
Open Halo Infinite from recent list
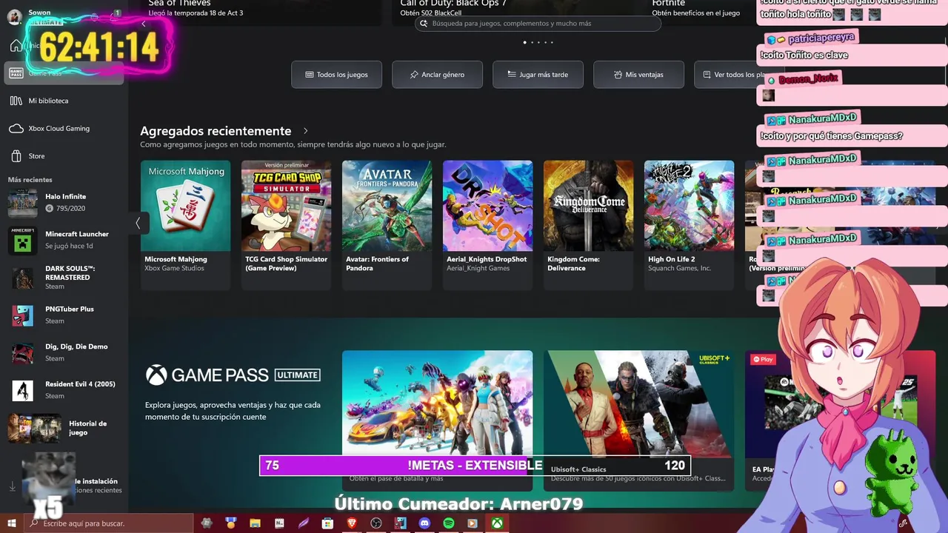click(65, 202)
